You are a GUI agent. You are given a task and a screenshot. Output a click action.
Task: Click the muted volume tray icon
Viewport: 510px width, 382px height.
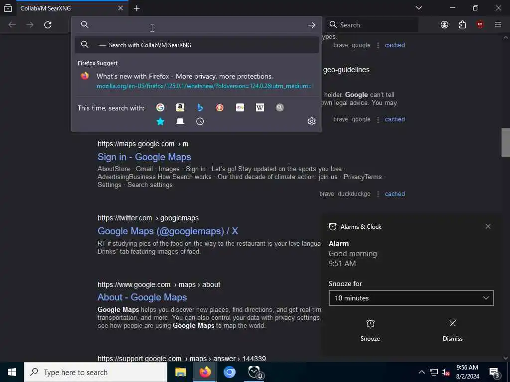coord(446,372)
